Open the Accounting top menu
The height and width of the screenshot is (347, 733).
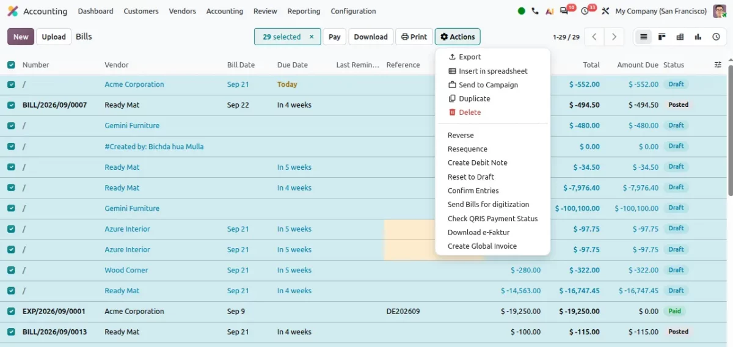[x=225, y=11]
